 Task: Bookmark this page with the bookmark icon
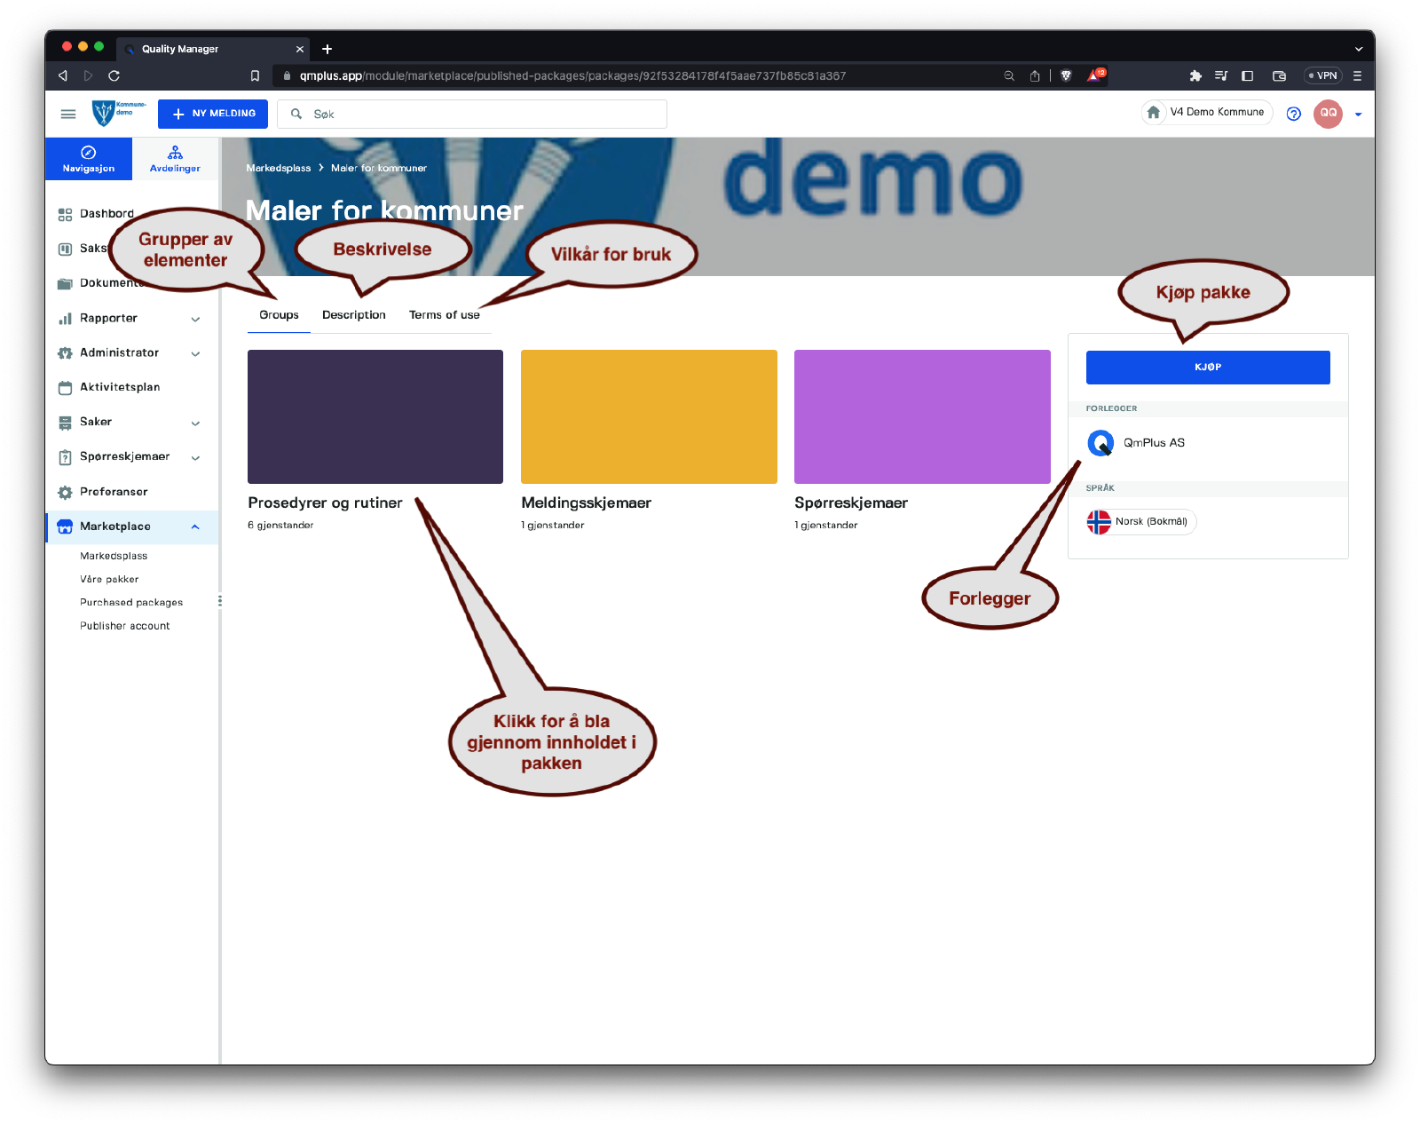pos(255,75)
